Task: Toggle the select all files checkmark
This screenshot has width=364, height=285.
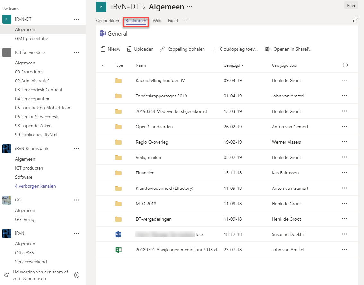Action: tap(103, 65)
